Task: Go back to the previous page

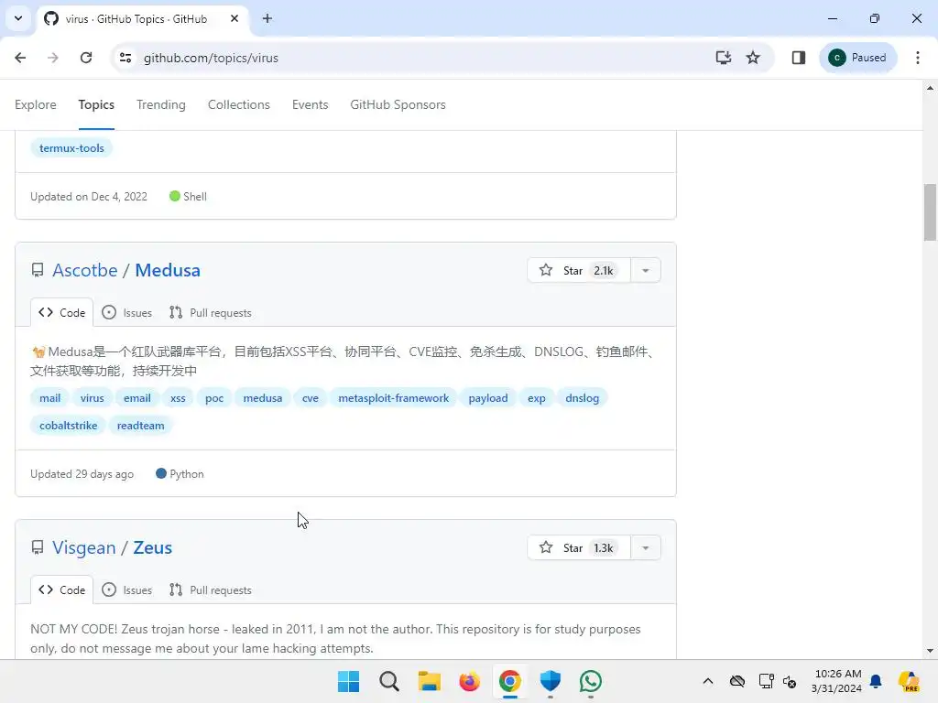Action: tap(20, 58)
